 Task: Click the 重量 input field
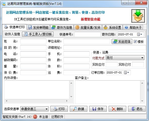(33, 66)
